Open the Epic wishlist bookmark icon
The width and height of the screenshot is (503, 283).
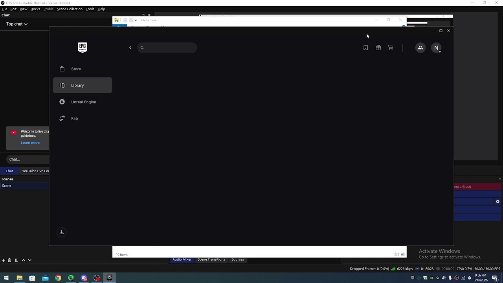tap(365, 48)
